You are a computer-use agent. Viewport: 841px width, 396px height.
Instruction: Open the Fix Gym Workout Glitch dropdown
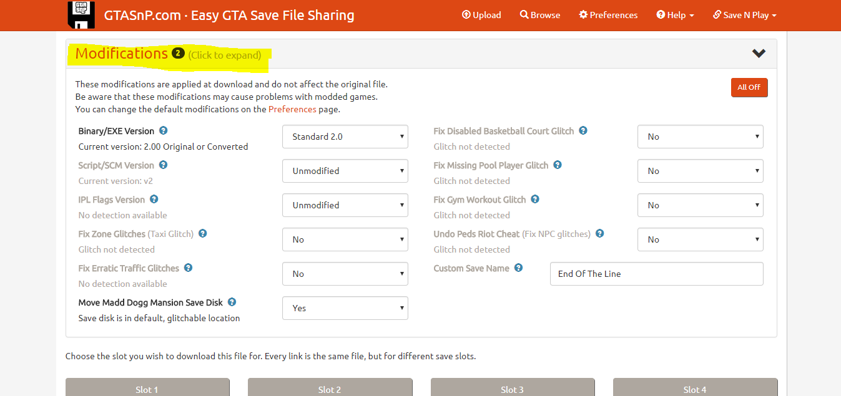[x=700, y=205]
